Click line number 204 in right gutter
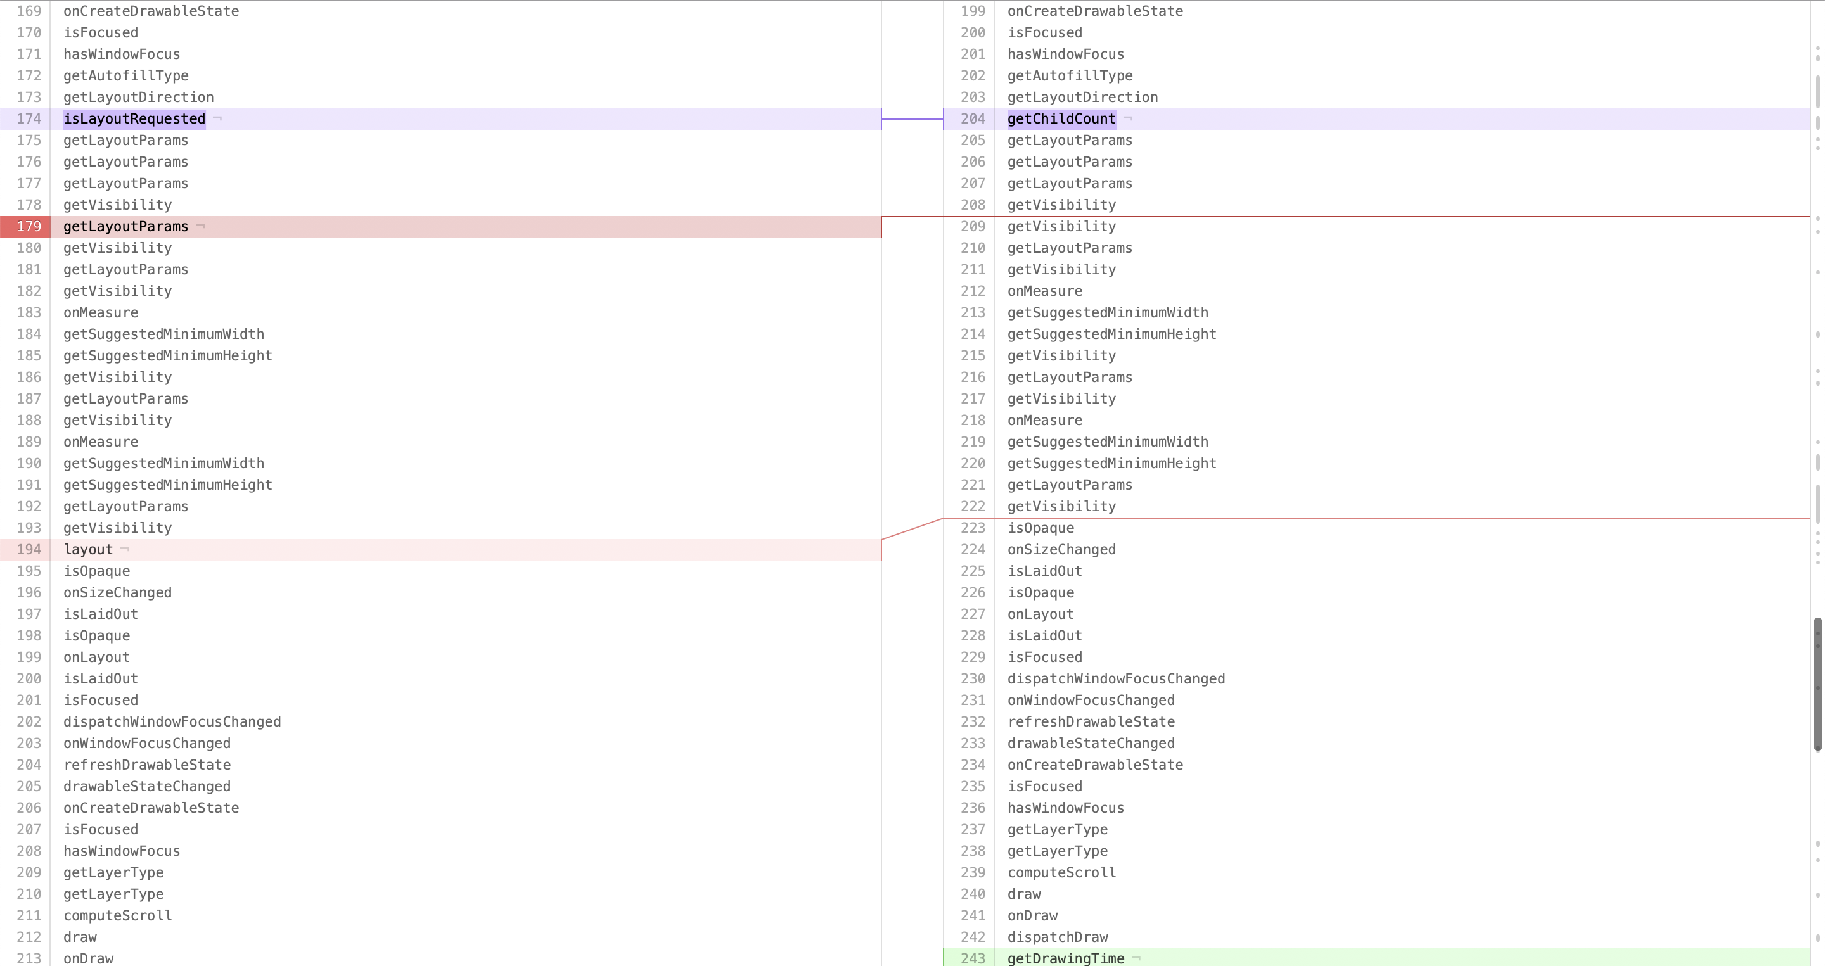Screen dimensions: 1825x966 (x=972, y=119)
